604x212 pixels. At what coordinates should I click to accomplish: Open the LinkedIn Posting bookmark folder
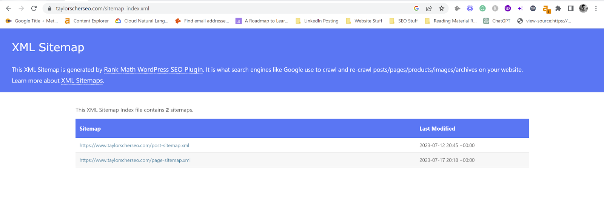(x=317, y=21)
